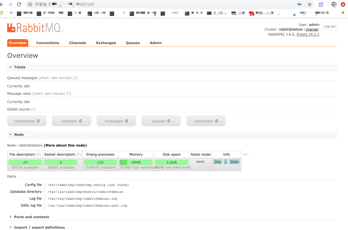Open the File descriptors (?) help icon
This screenshot has width=348, height=230.
point(38,154)
